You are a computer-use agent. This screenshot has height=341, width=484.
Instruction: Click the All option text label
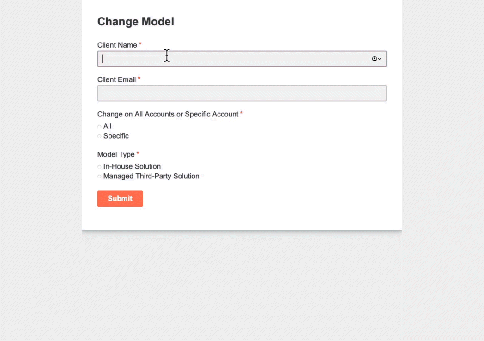[107, 126]
